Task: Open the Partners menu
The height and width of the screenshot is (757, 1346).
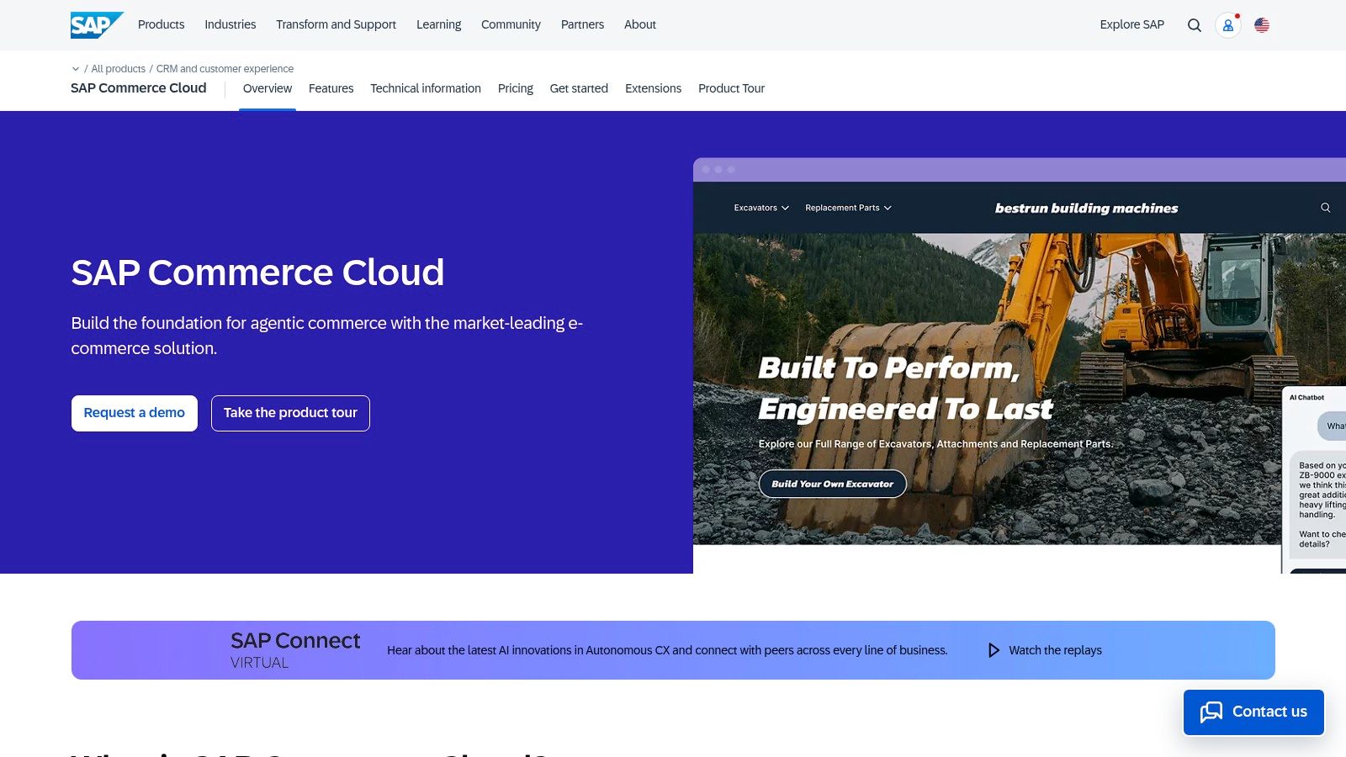Action: click(582, 24)
